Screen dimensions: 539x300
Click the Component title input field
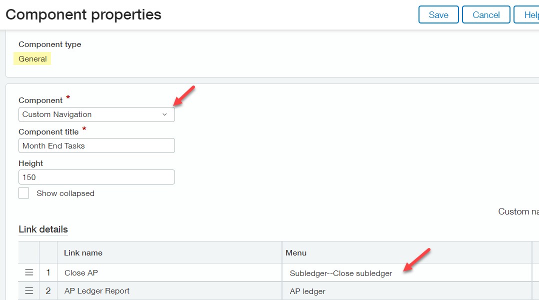tap(96, 145)
